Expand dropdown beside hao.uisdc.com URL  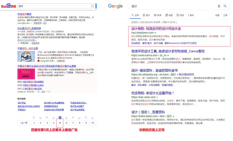[157, 97]
